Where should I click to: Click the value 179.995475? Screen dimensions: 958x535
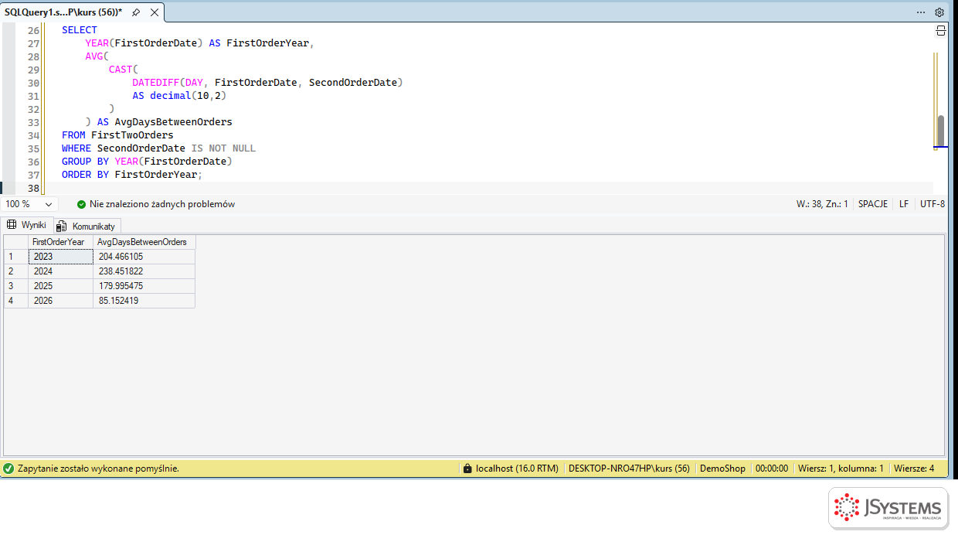pos(144,286)
